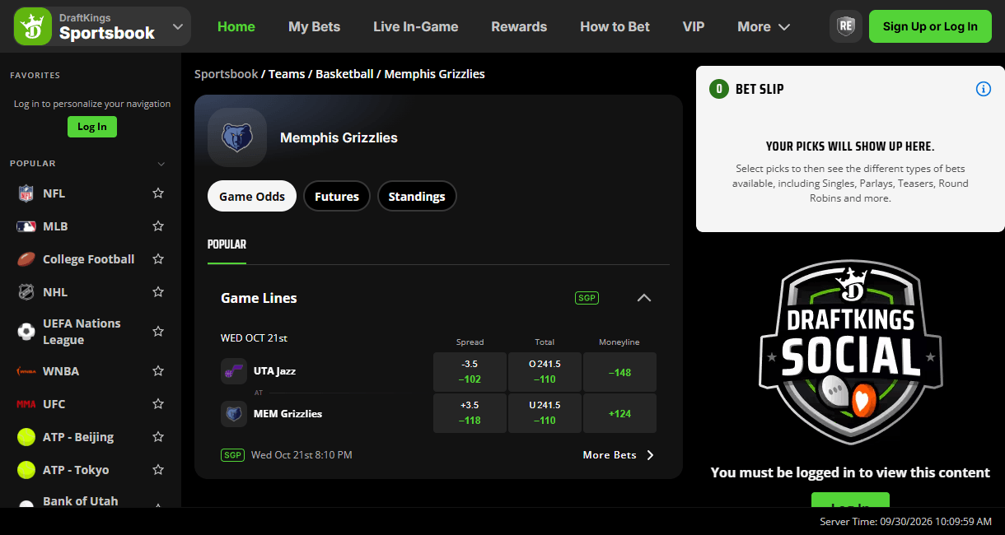Open the Sportsbook product switcher chevron
1005x535 pixels.
[178, 26]
